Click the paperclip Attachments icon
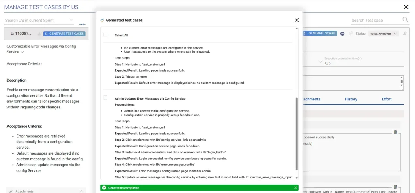Screen dimensions: 415x193 click(x=11, y=191)
